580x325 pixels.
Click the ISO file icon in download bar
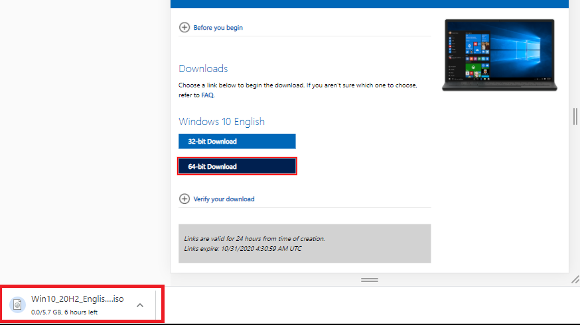[x=17, y=304]
